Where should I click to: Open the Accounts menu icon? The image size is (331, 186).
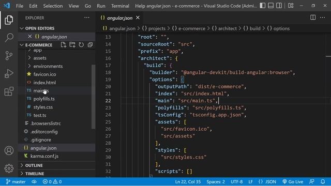coord(9,150)
